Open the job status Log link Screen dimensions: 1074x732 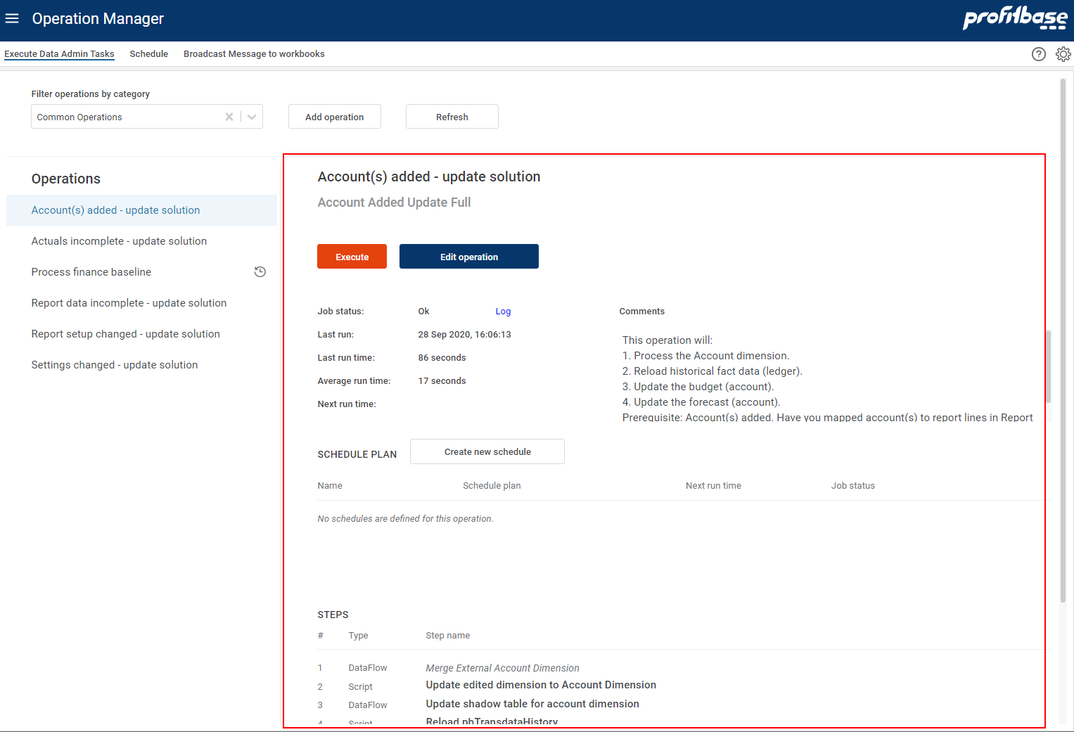(503, 312)
